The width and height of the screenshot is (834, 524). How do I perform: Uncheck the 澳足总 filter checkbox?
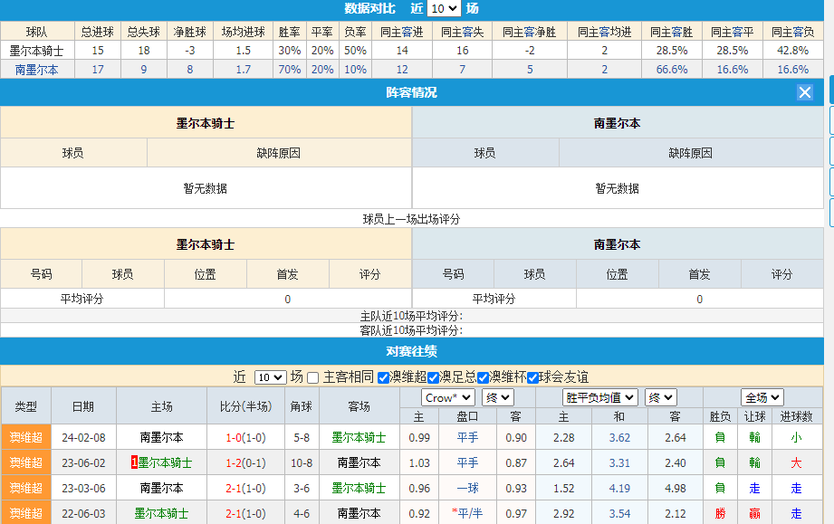coord(433,377)
